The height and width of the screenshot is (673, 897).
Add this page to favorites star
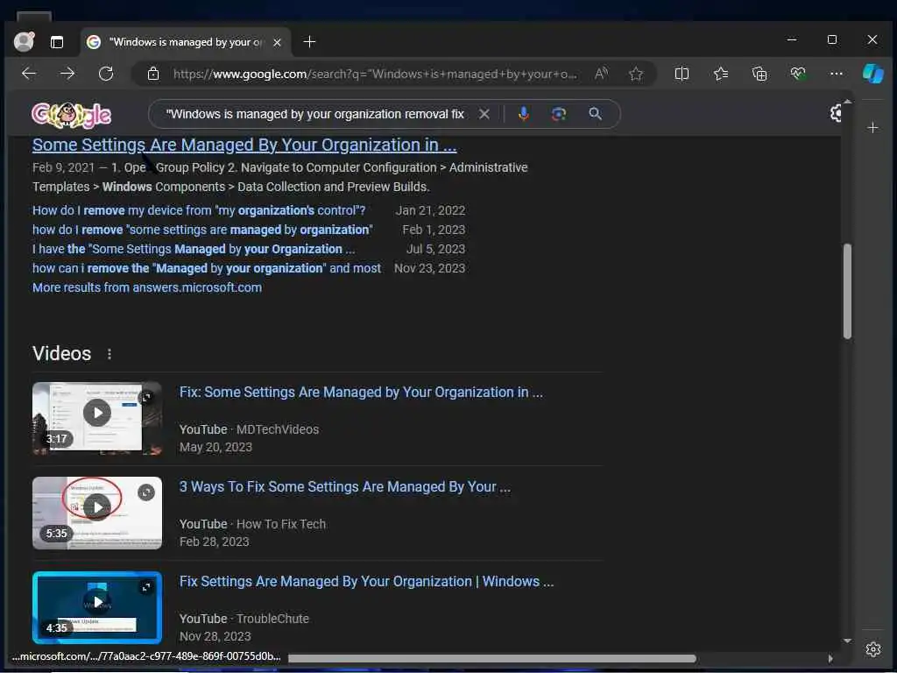click(636, 74)
